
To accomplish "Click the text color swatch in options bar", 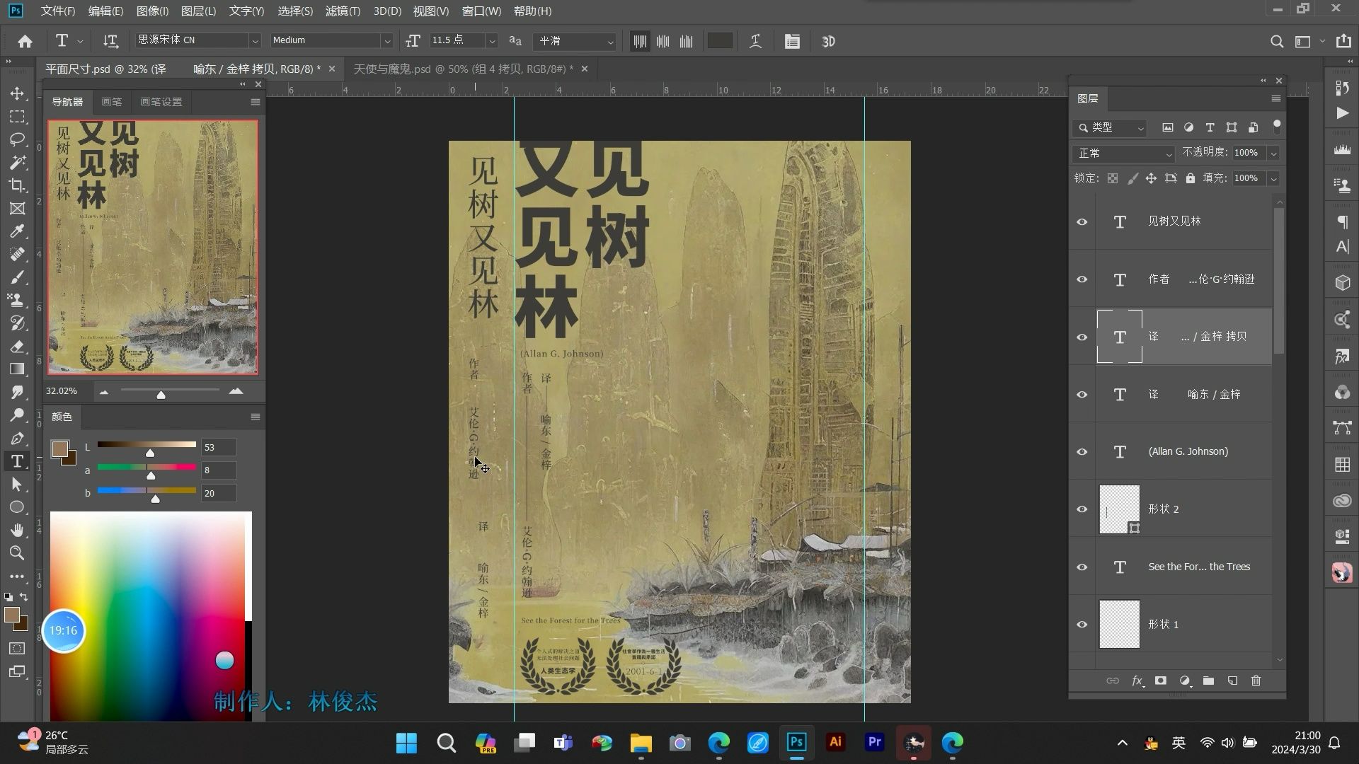I will [x=720, y=41].
